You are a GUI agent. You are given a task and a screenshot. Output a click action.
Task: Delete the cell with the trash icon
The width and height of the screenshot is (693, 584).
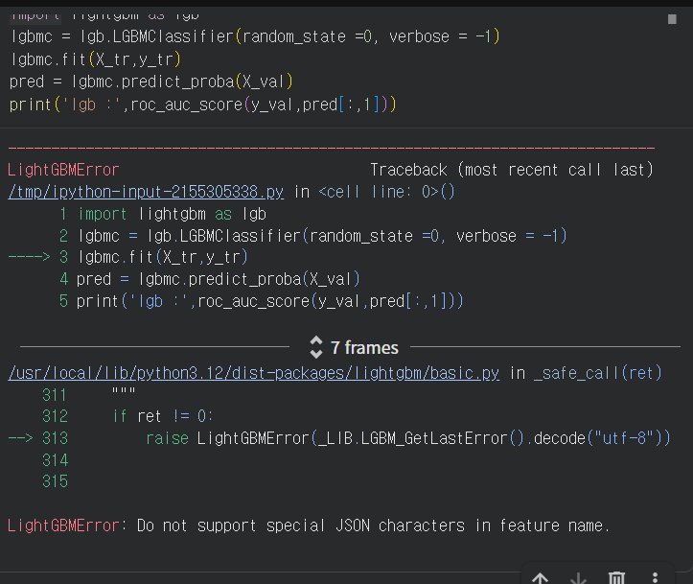point(616,578)
